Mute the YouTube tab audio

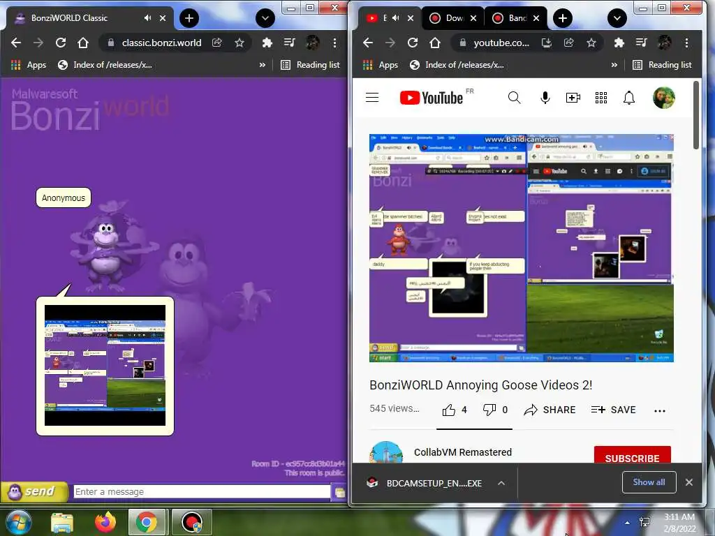tap(395, 17)
